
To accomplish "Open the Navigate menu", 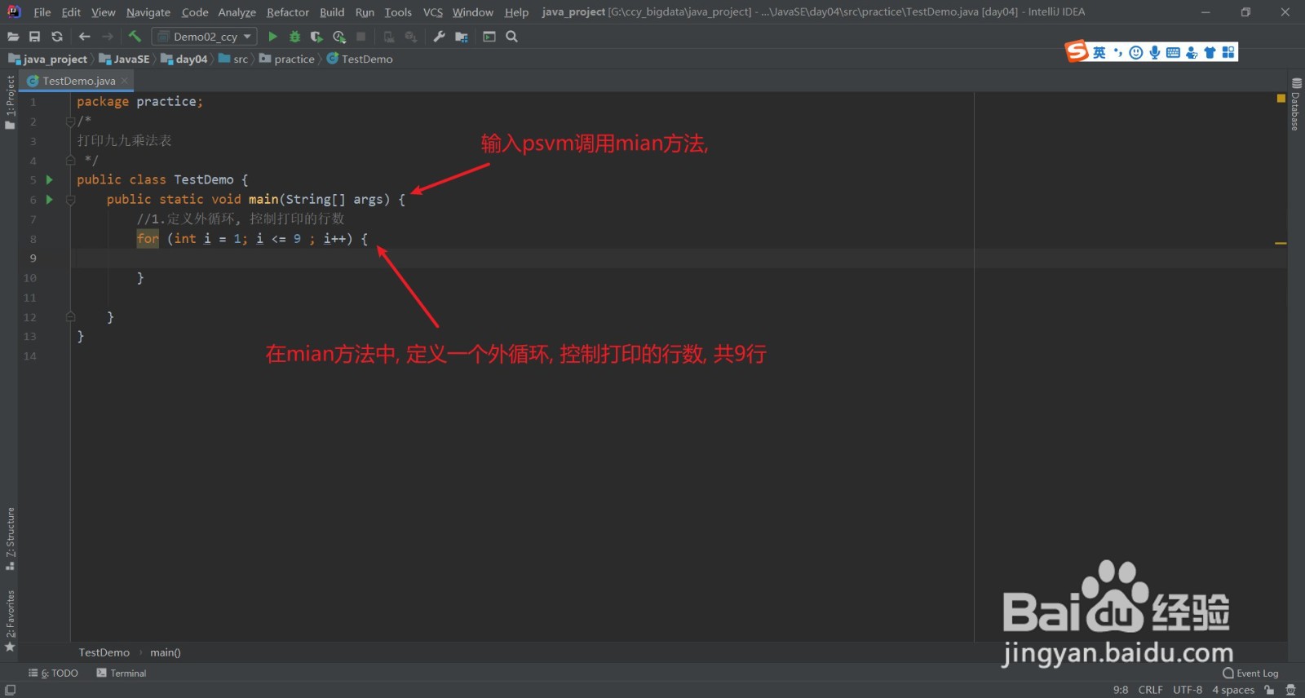I will [x=148, y=12].
